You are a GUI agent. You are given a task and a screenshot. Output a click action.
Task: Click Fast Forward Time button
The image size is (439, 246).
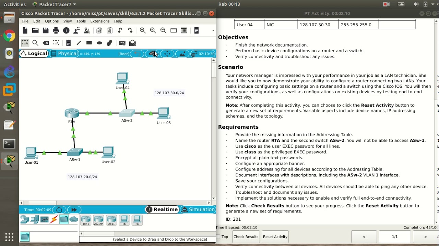pos(74,210)
